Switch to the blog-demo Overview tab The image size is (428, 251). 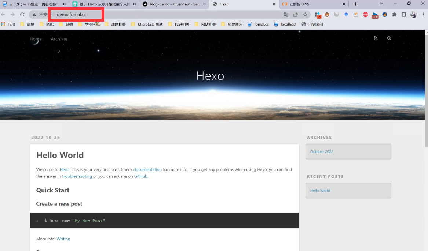171,4
